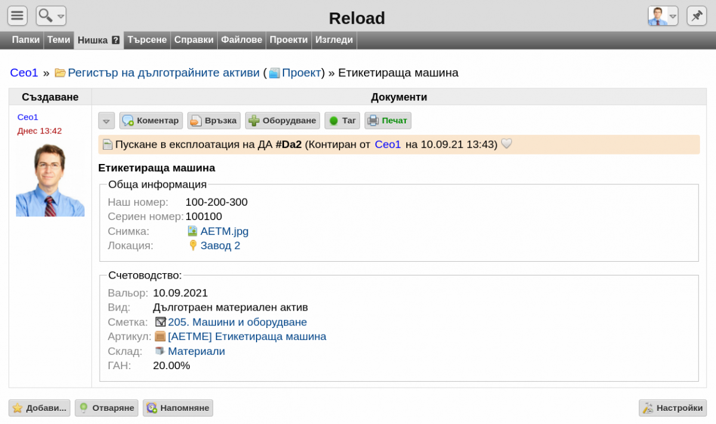Click the Връзка link button

(x=214, y=120)
